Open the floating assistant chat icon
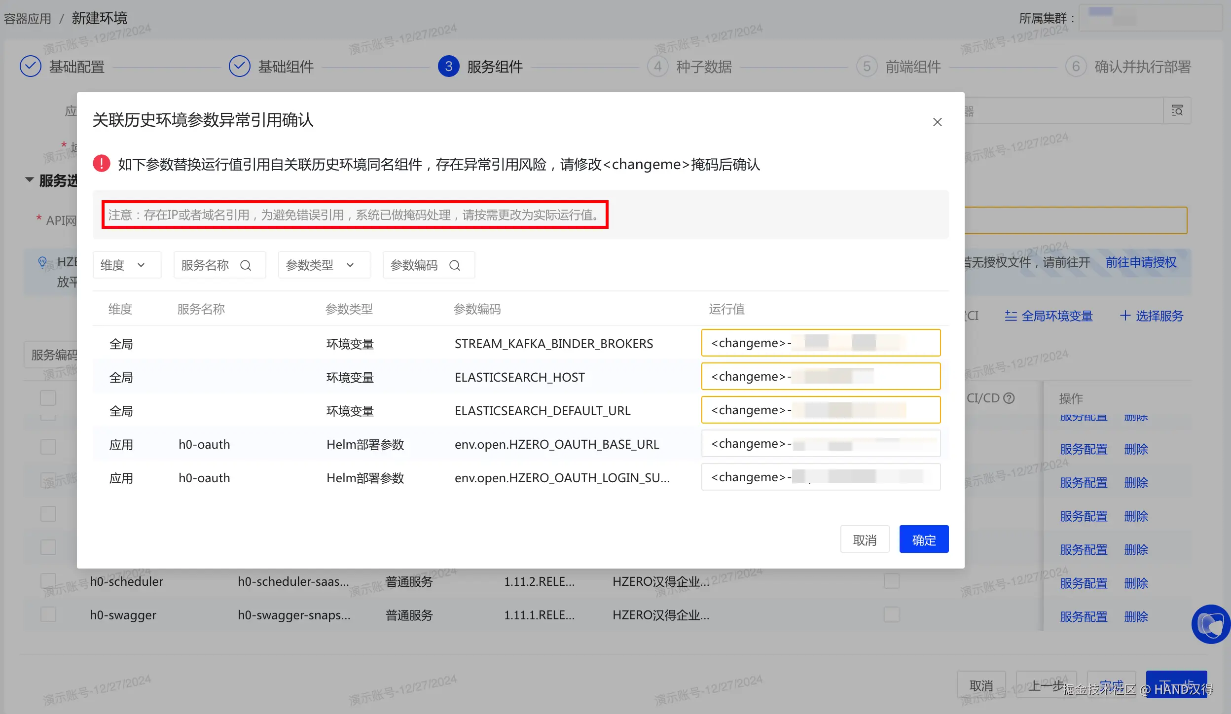1231x714 pixels. click(x=1211, y=624)
